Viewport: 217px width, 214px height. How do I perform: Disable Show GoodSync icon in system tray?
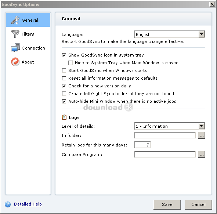tap(64, 55)
